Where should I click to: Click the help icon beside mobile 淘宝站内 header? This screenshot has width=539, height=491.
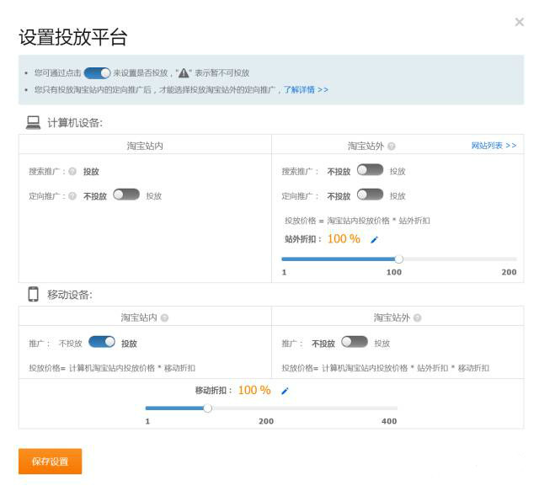[x=165, y=318]
